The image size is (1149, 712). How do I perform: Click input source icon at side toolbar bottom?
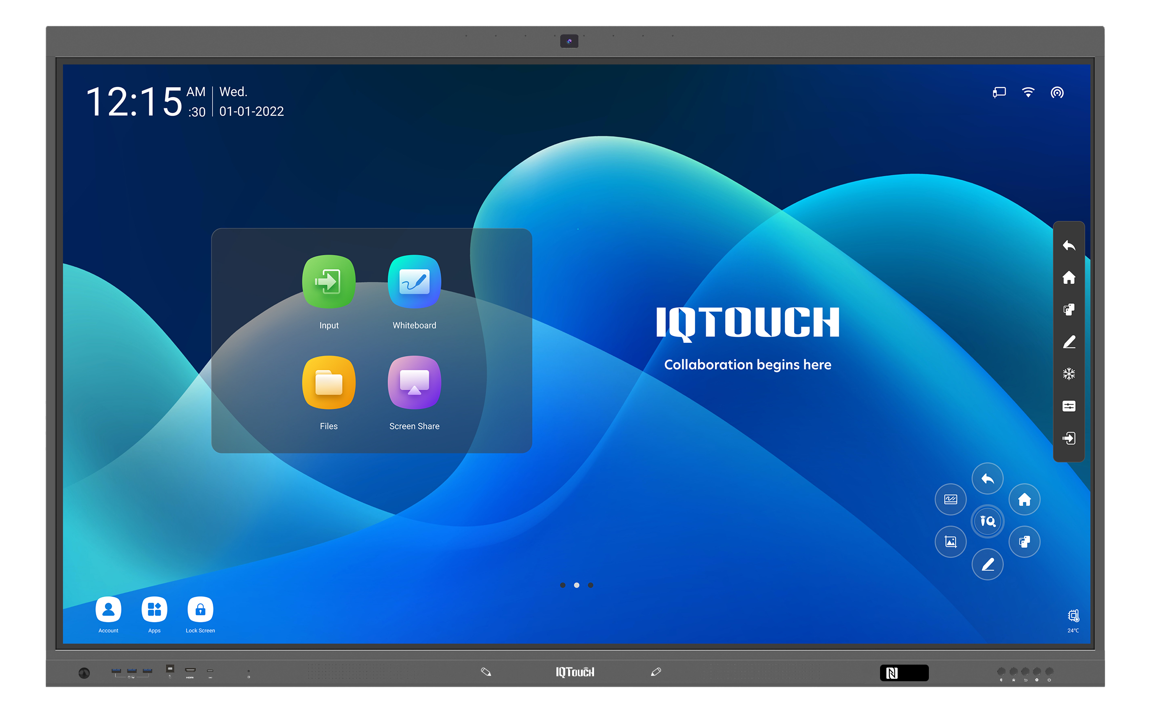click(1068, 439)
